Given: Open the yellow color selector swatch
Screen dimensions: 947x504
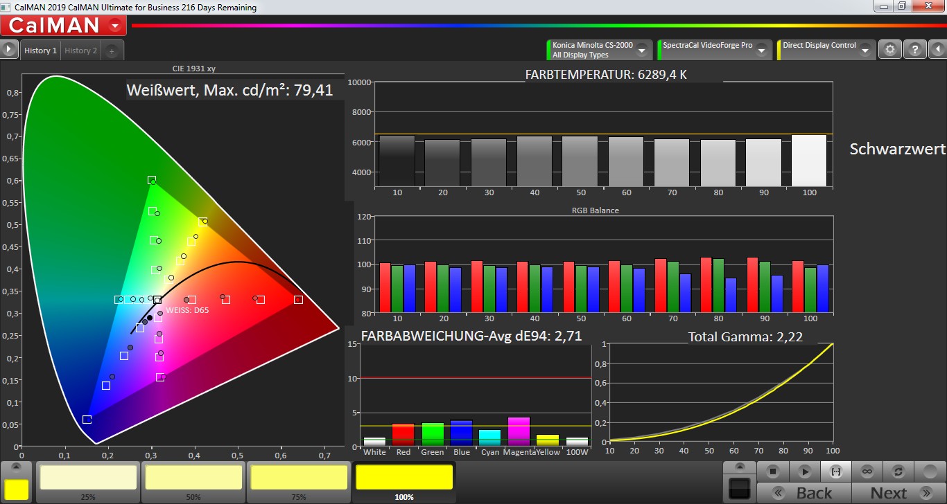Looking at the screenshot, I should click(x=17, y=489).
